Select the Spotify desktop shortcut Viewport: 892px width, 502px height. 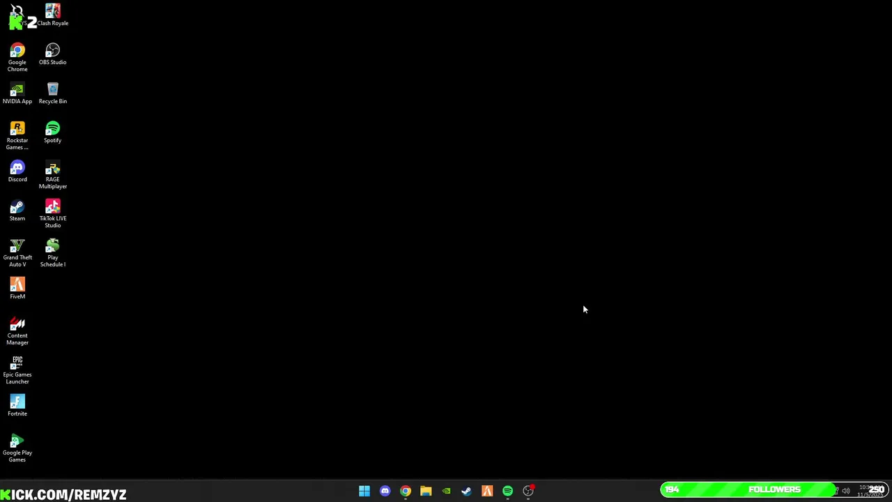[53, 132]
